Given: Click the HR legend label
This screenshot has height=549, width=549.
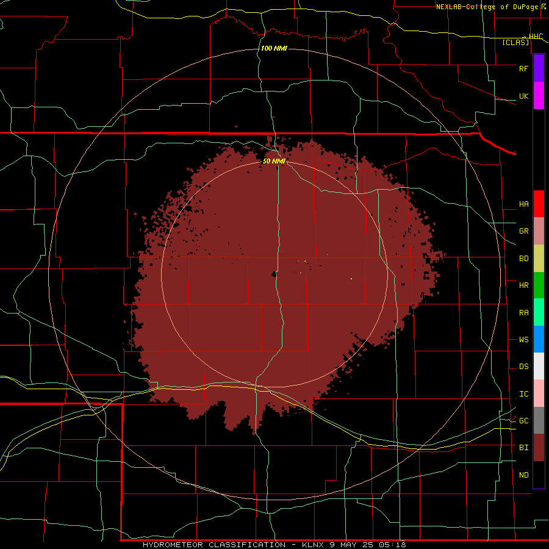Looking at the screenshot, I should [523, 285].
